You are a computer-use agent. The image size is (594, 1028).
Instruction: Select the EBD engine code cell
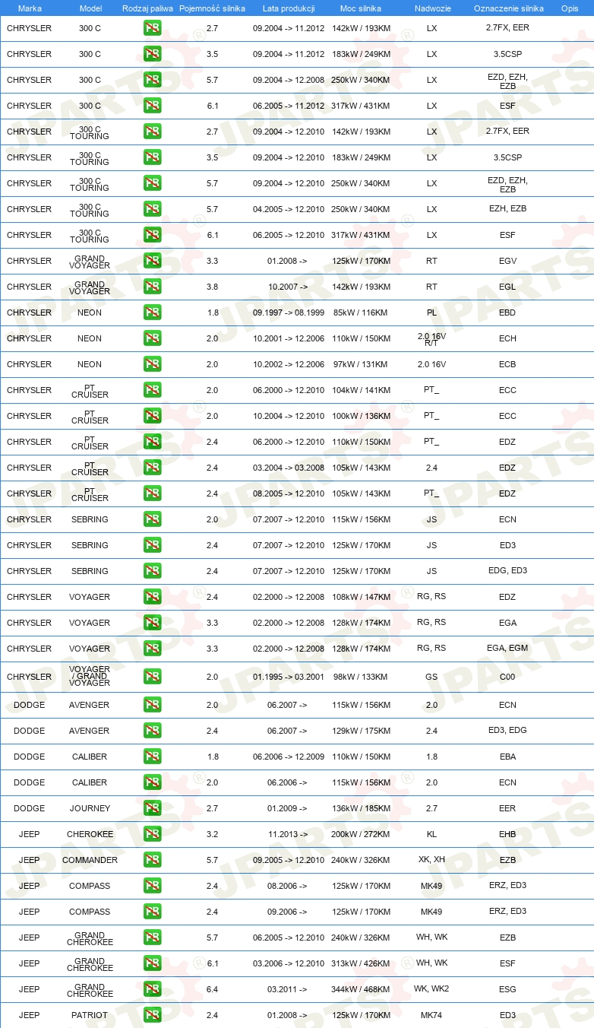coord(508,313)
